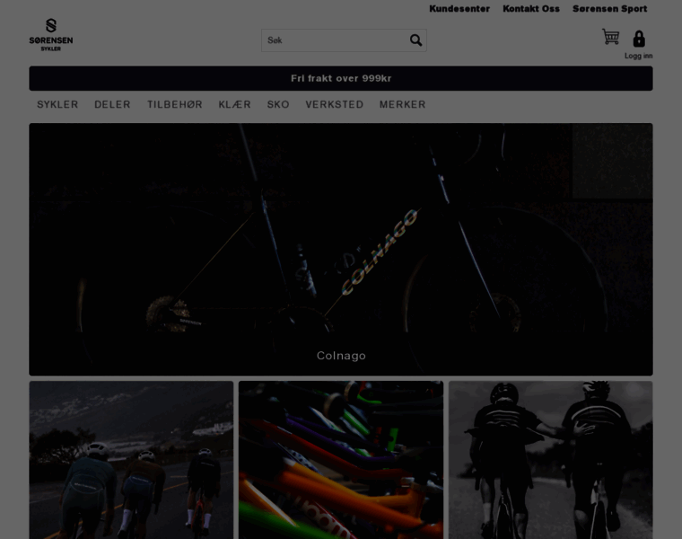Image resolution: width=682 pixels, height=539 pixels.
Task: Click the search magnifier icon
Action: pyautogui.click(x=415, y=40)
